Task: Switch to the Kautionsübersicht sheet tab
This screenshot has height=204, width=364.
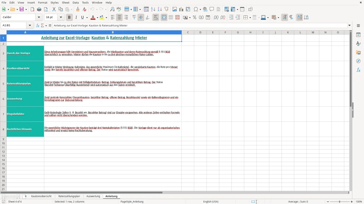Action: point(41,196)
